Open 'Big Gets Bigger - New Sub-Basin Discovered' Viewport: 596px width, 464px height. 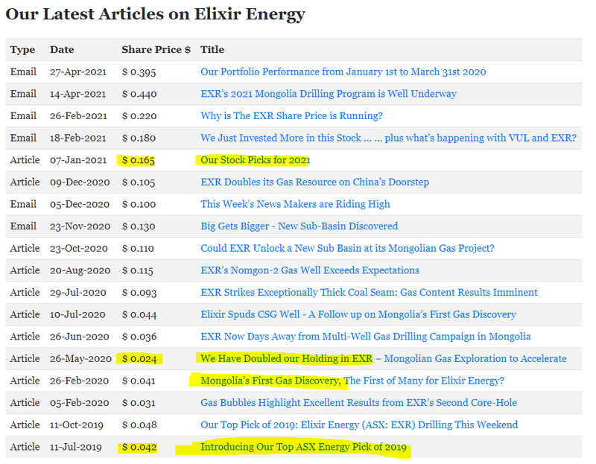pyautogui.click(x=299, y=226)
